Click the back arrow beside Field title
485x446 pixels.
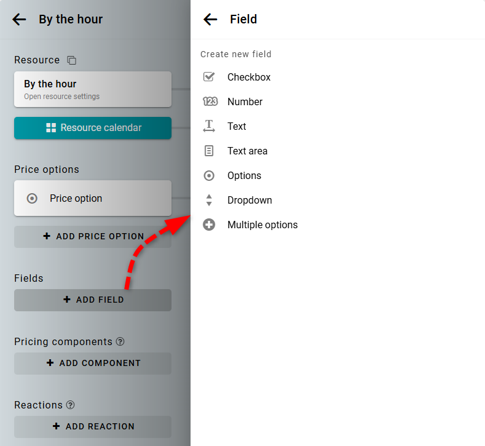tap(210, 20)
